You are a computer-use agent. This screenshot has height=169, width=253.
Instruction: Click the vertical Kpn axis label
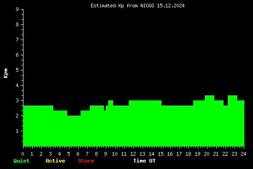tap(6, 73)
